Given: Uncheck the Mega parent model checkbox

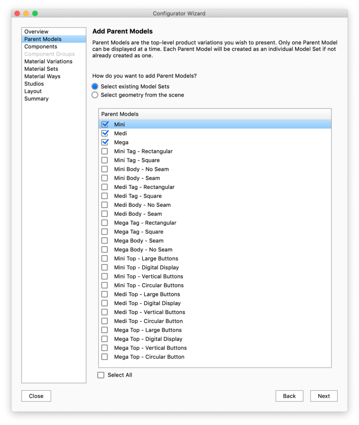Looking at the screenshot, I should click(105, 142).
